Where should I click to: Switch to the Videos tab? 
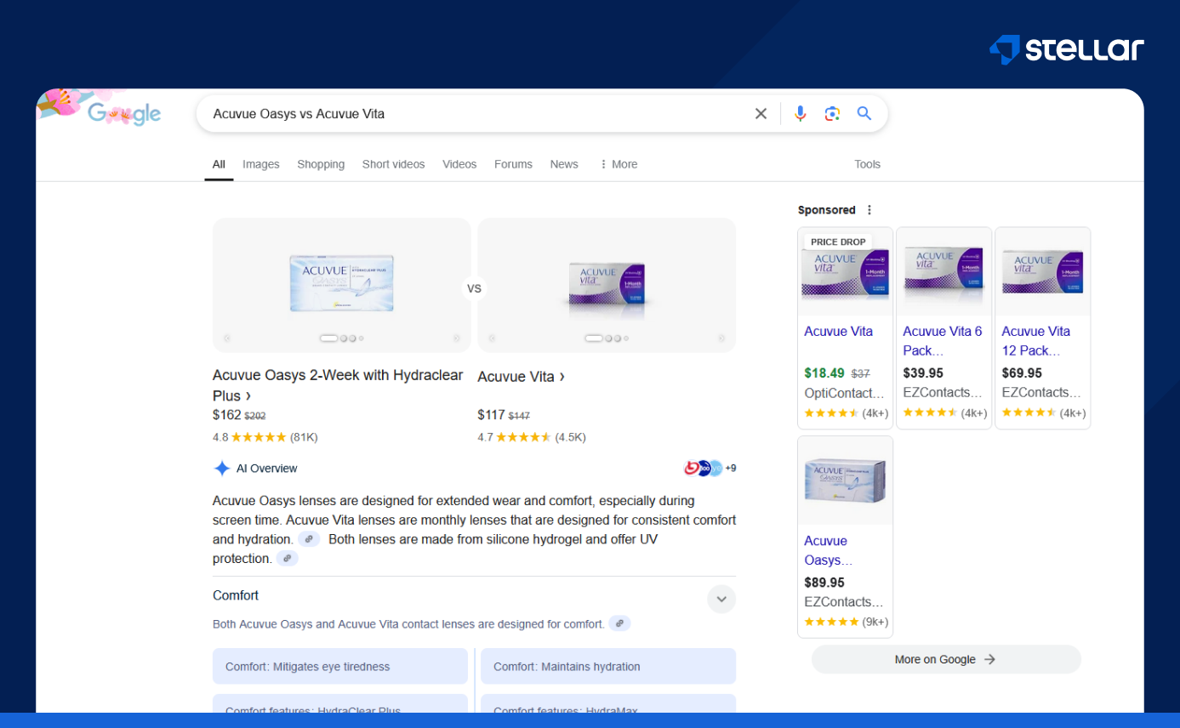(459, 164)
